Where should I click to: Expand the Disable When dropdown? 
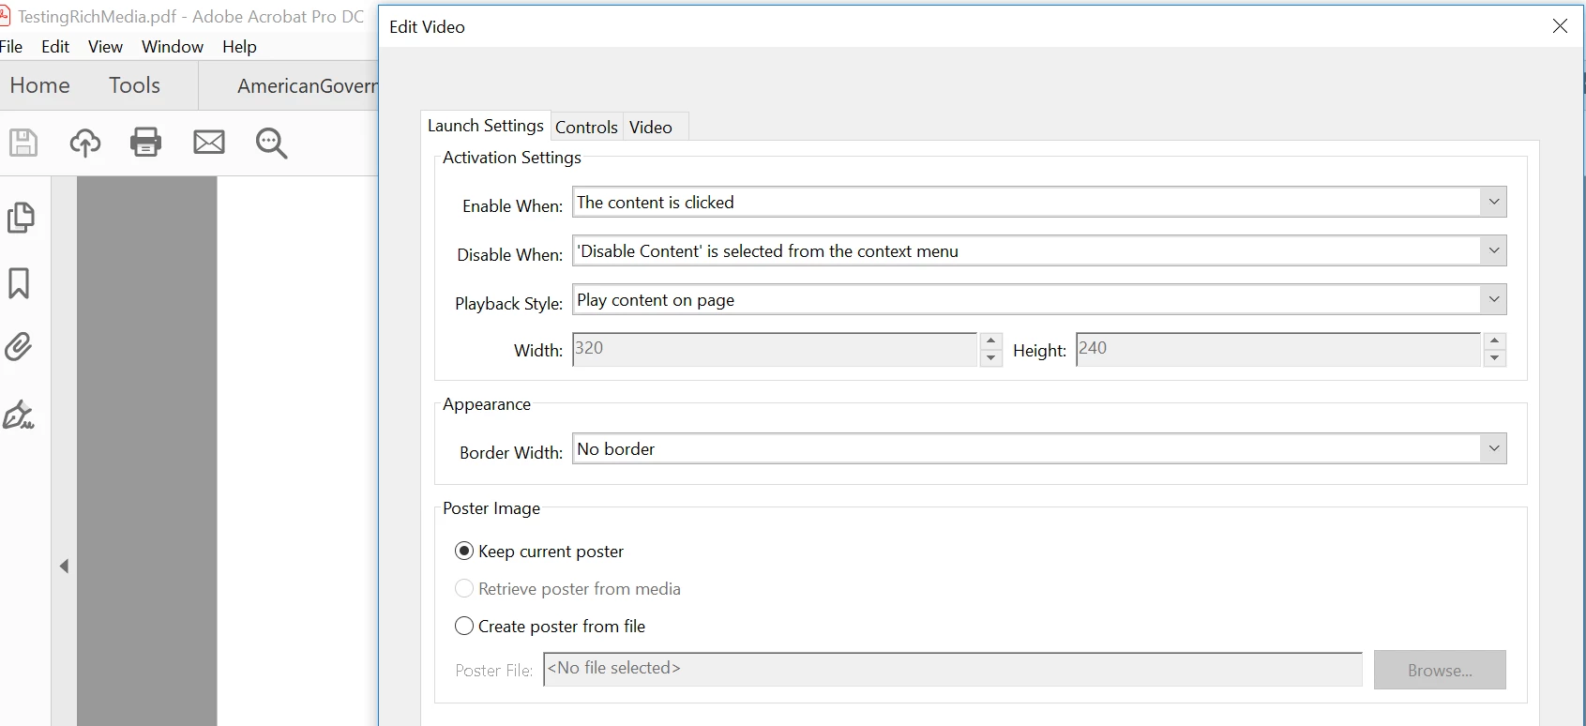pos(1493,251)
